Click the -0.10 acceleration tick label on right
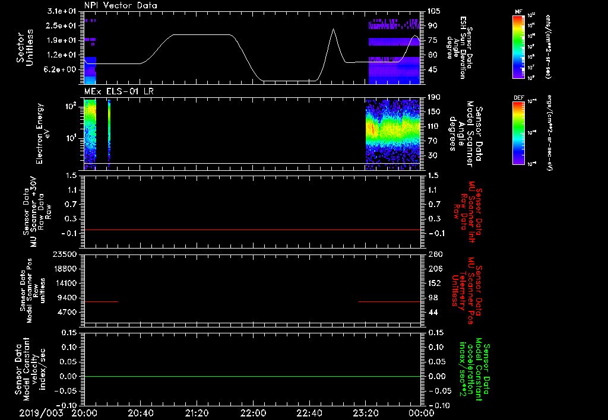The width and height of the screenshot is (608, 420). [440, 405]
